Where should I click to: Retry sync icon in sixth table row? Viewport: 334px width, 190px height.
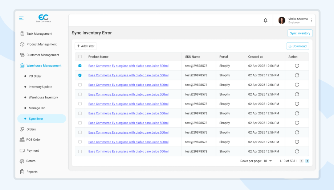297,113
